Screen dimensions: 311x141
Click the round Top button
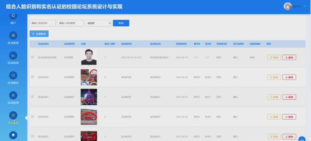point(302,139)
